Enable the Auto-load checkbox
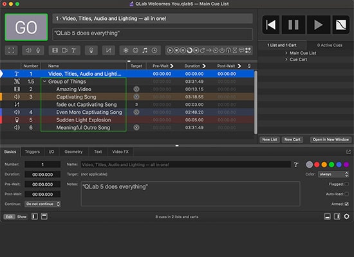354x257 pixels. (346, 194)
